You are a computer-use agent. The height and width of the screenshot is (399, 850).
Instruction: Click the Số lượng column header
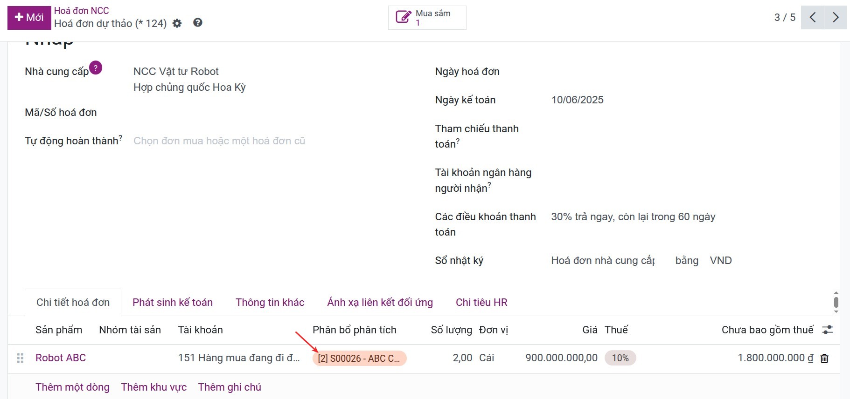point(452,330)
